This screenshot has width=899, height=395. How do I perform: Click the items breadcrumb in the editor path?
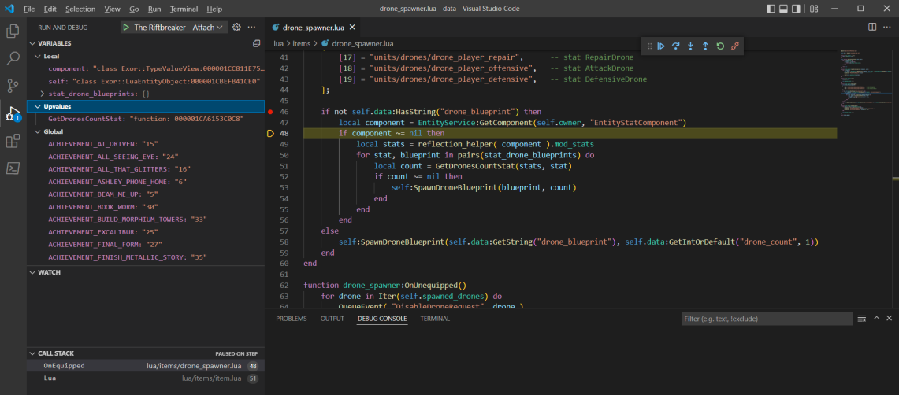point(301,43)
